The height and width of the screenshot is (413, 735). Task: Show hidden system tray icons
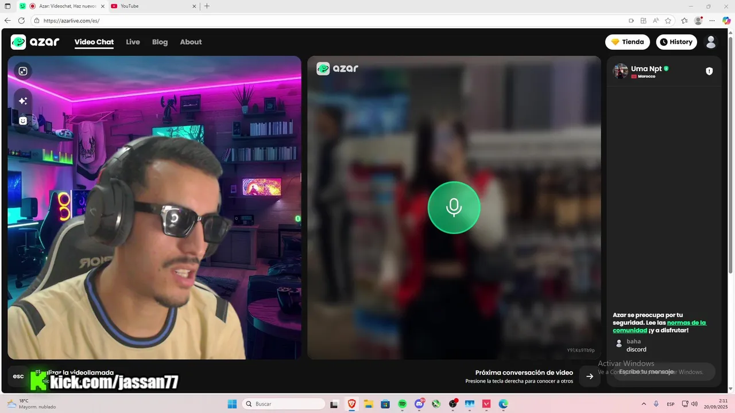[x=643, y=404]
